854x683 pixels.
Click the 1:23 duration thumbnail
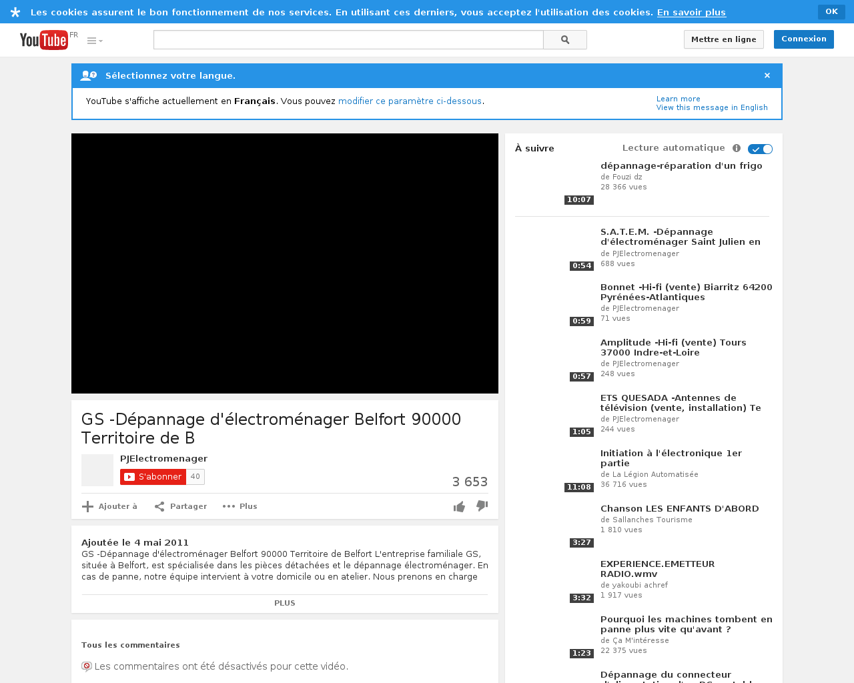554,637
